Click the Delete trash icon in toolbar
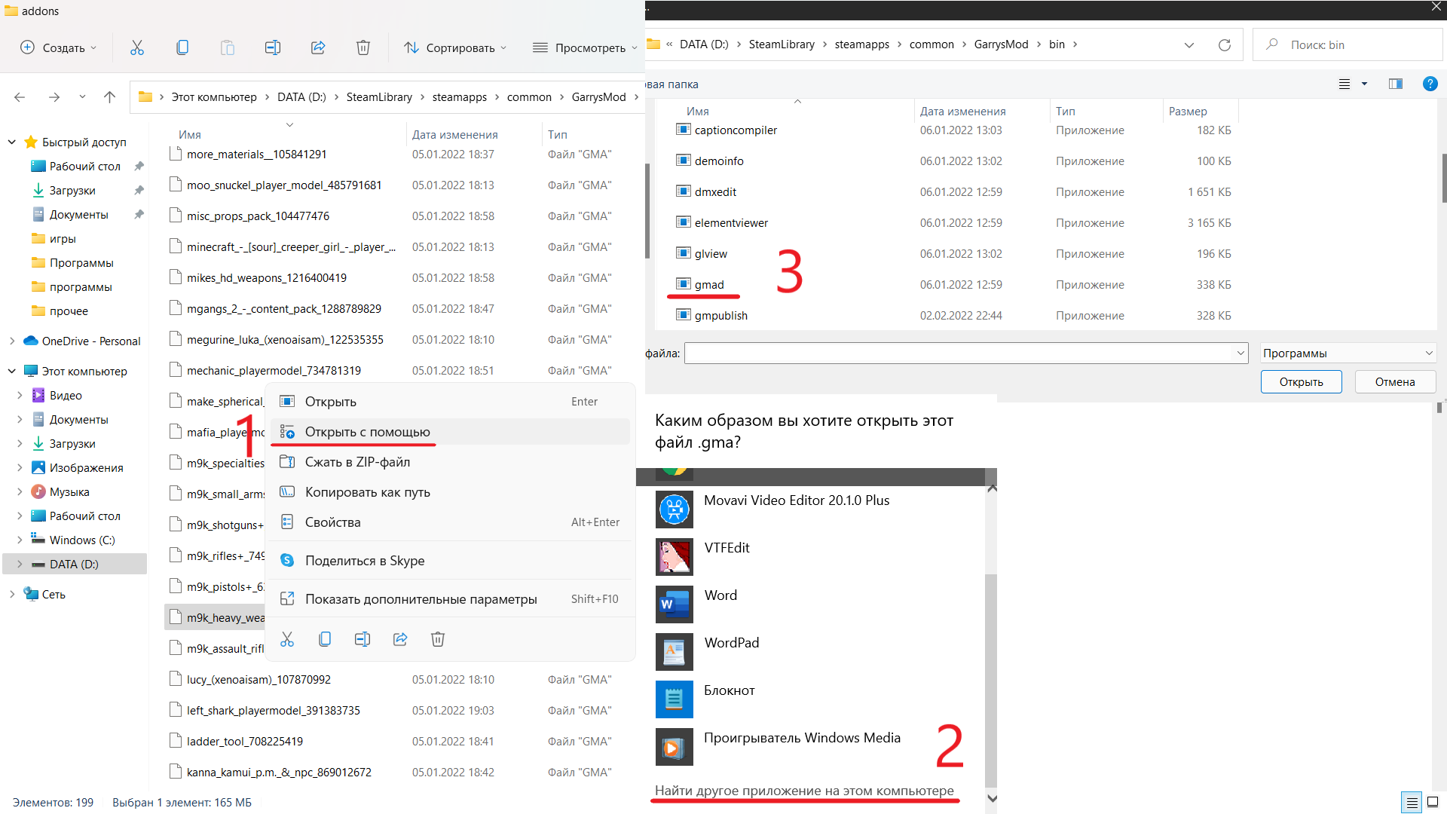Screen dimensions: 1447x814 [x=363, y=47]
